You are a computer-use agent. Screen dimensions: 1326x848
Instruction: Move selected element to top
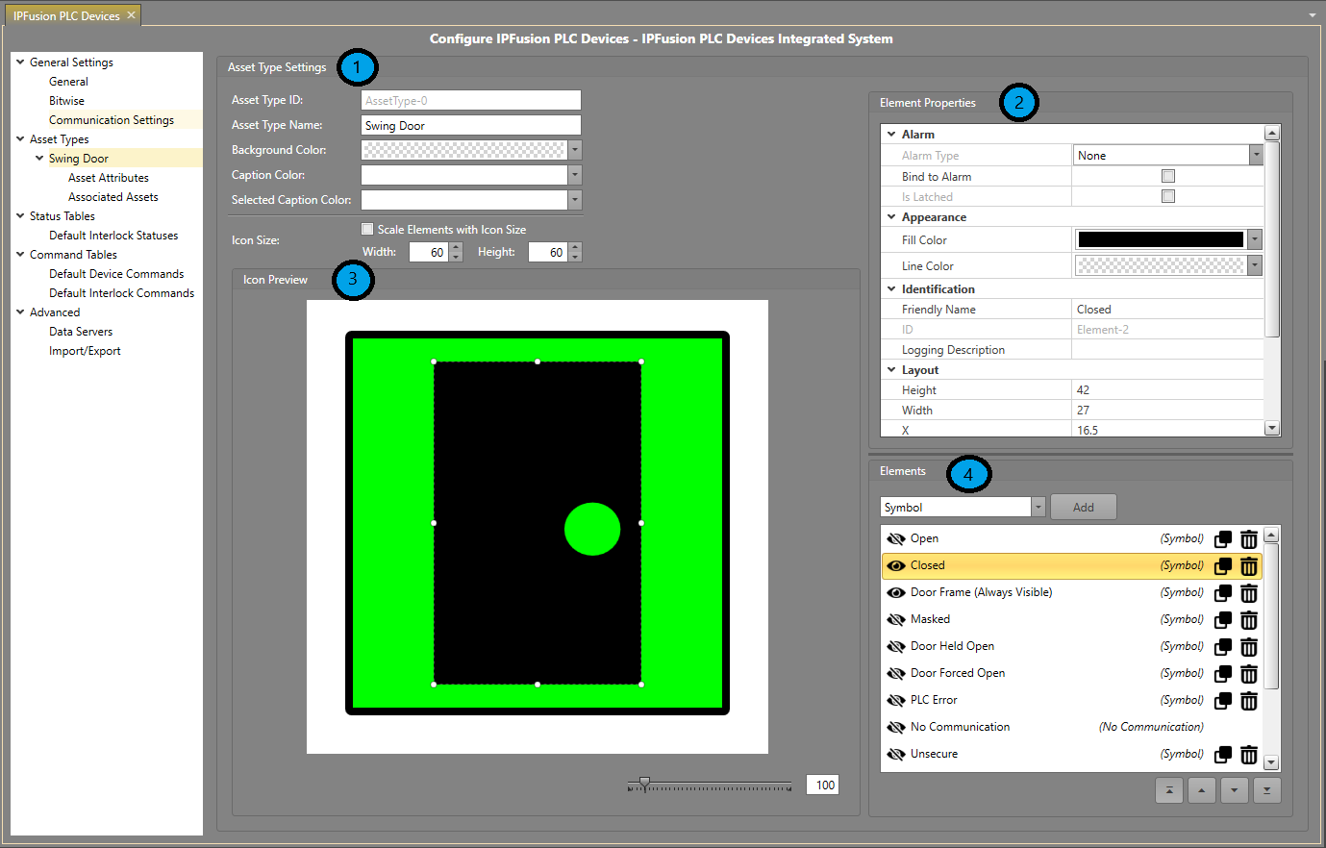pyautogui.click(x=1169, y=790)
